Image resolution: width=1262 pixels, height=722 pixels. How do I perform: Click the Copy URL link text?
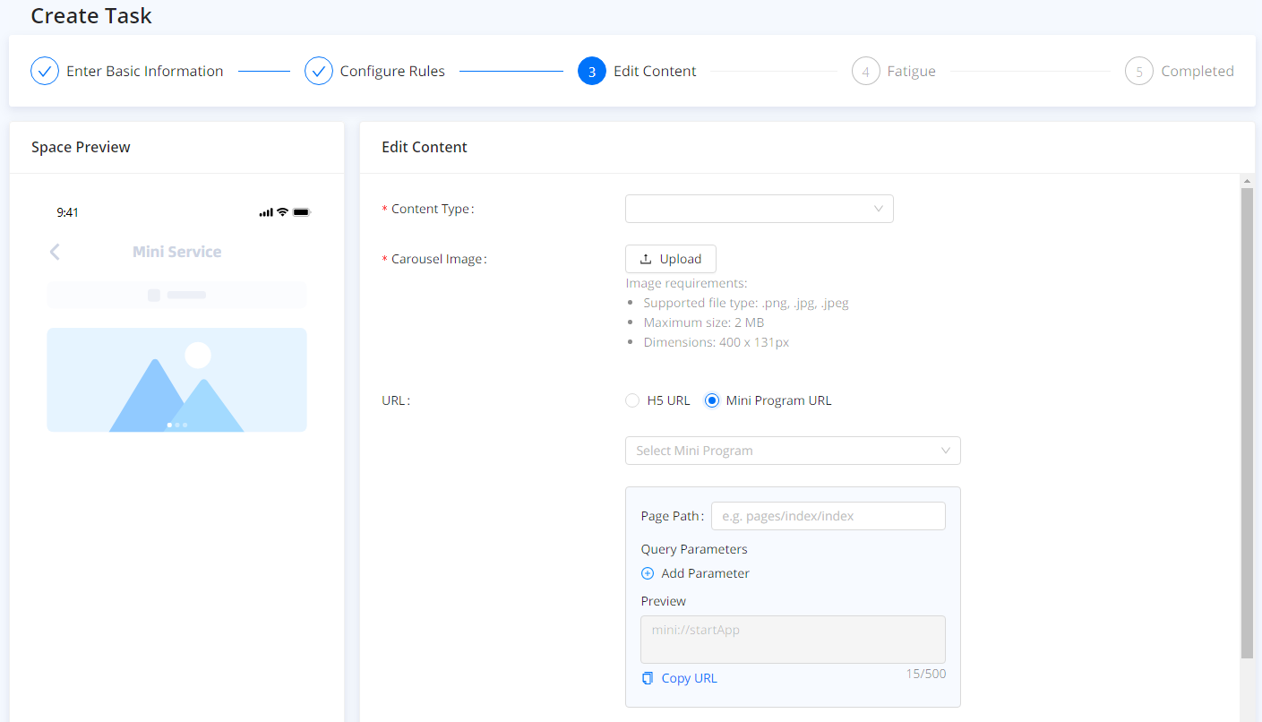click(x=689, y=678)
